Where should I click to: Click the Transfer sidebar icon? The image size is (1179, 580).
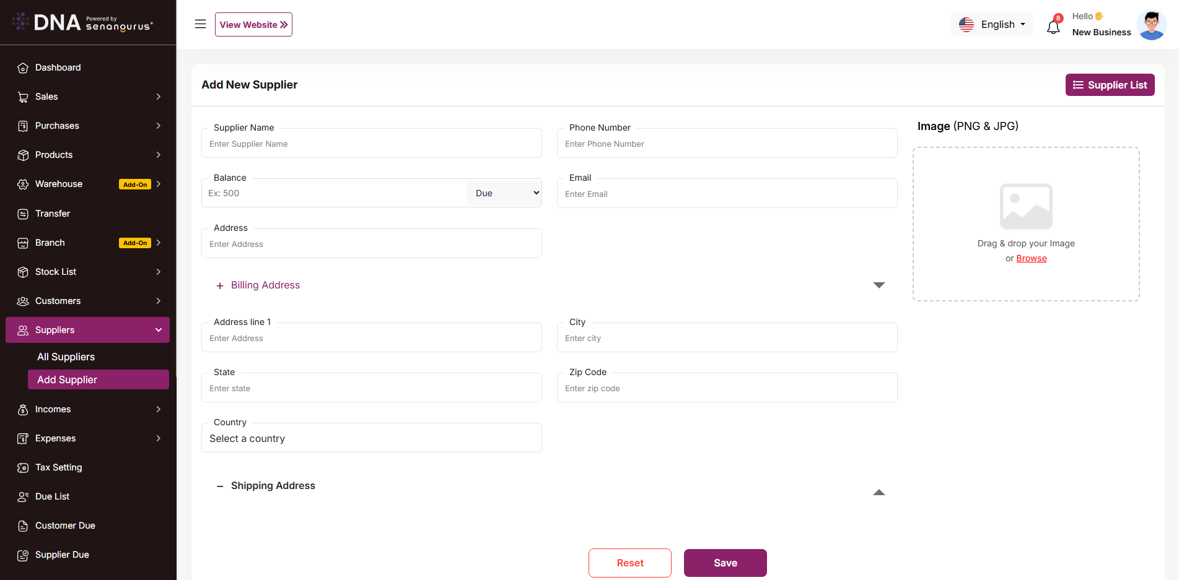pos(23,214)
